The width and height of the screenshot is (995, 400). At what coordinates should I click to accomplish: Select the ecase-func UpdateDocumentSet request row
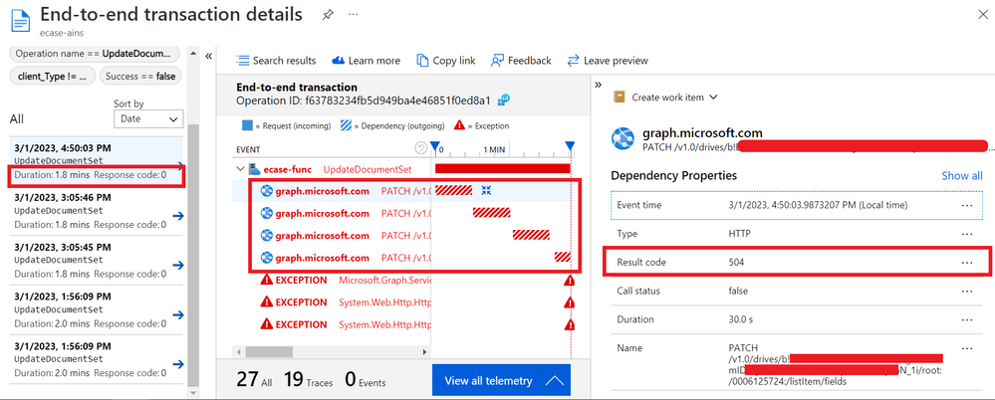401,169
